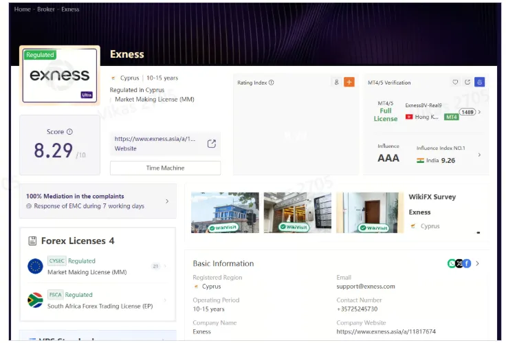Click the FSCA regulator tag

click(55, 295)
